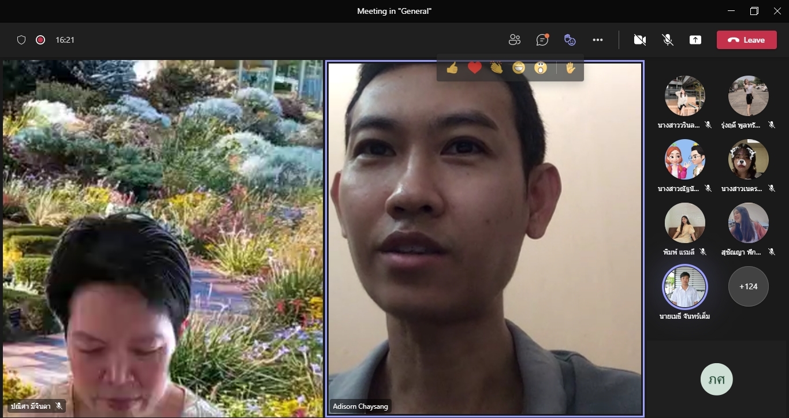Minimize the Teams meeting window
Screen dimensions: 789x418
coord(732,11)
